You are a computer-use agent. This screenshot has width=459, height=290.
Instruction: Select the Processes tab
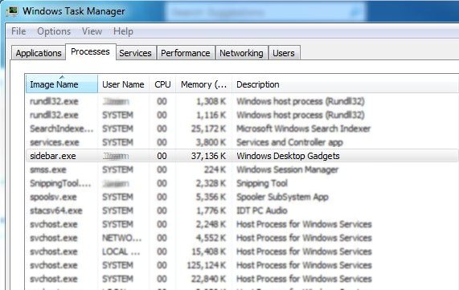click(91, 51)
